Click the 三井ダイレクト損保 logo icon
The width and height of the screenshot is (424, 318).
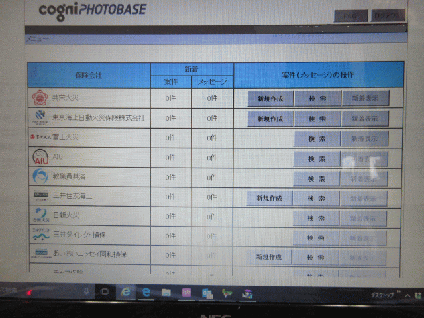pyautogui.click(x=41, y=234)
